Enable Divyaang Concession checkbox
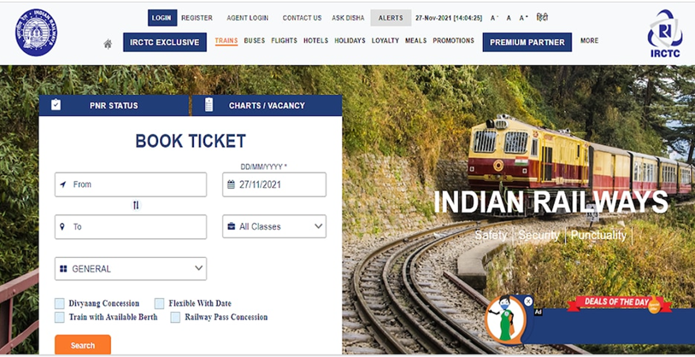The image size is (695, 357). 60,303
